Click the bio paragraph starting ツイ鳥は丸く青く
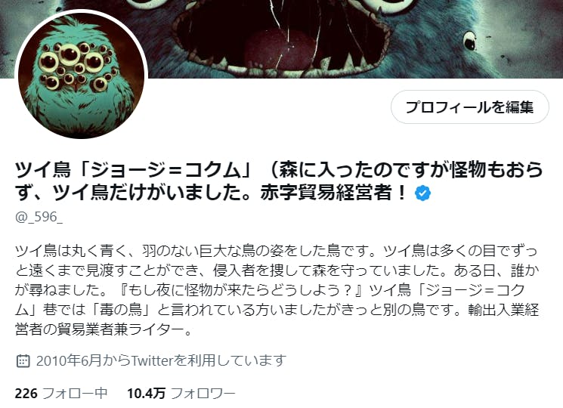 tap(277, 290)
